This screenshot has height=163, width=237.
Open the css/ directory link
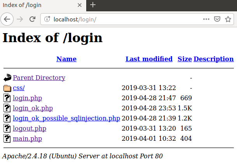click(x=19, y=88)
